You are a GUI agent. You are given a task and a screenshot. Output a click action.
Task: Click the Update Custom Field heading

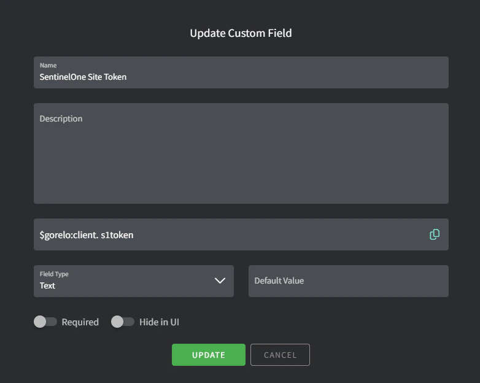[x=241, y=33]
